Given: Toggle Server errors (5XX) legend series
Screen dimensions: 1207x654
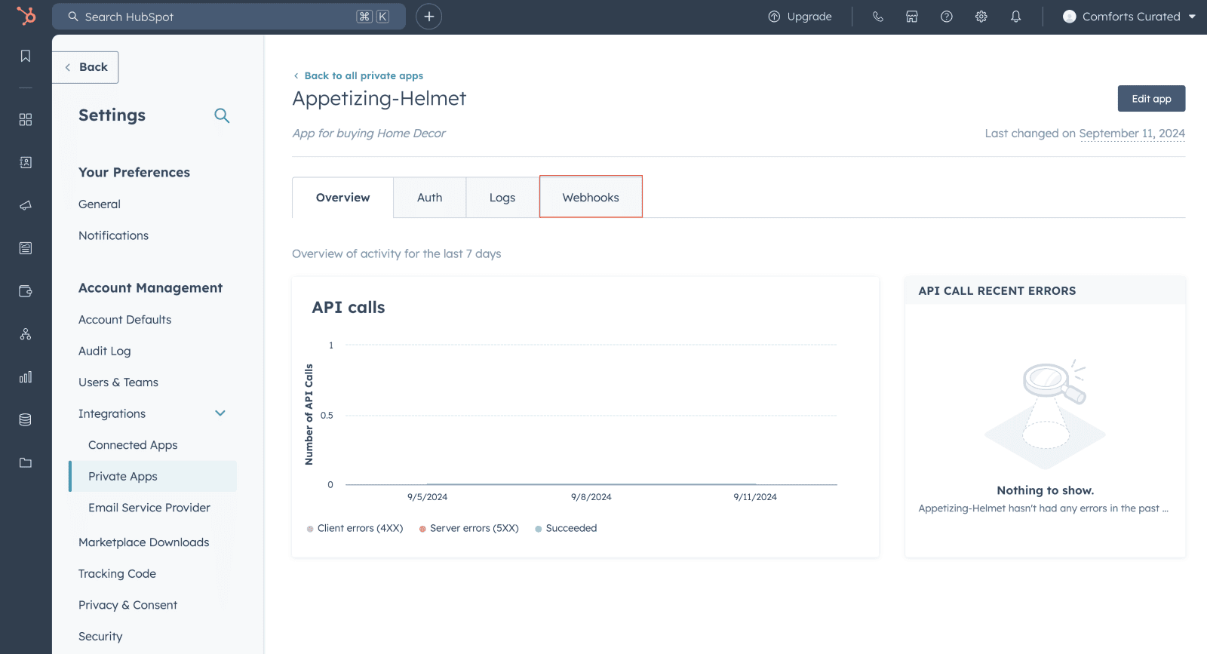Looking at the screenshot, I should tap(469, 528).
